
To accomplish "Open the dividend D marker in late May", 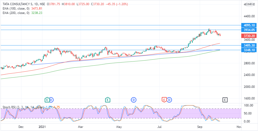I will pos(134,99).
